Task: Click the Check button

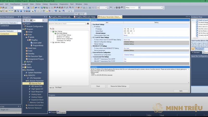Action: tap(98, 86)
